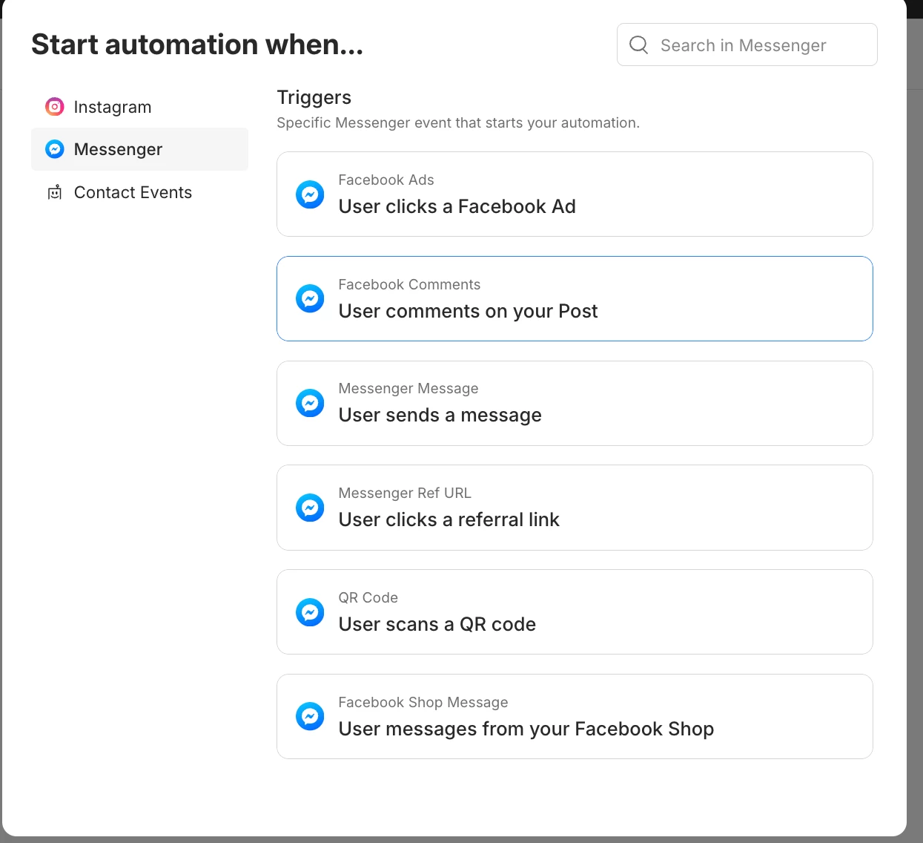The width and height of the screenshot is (923, 843).
Task: Click Messenger icon beside Facebook Comments trigger
Action: click(310, 298)
